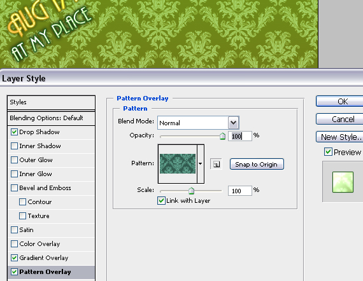The height and width of the screenshot is (281, 363).
Task: Enable the Inner Glow checkbox
Action: pos(15,174)
